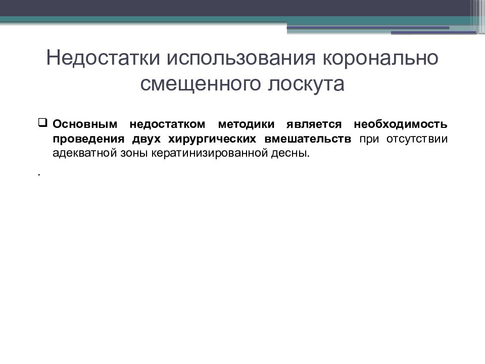The width and height of the screenshot is (485, 364).
Task: Click the square bullet marker before 'Основным'
Action: pos(42,123)
